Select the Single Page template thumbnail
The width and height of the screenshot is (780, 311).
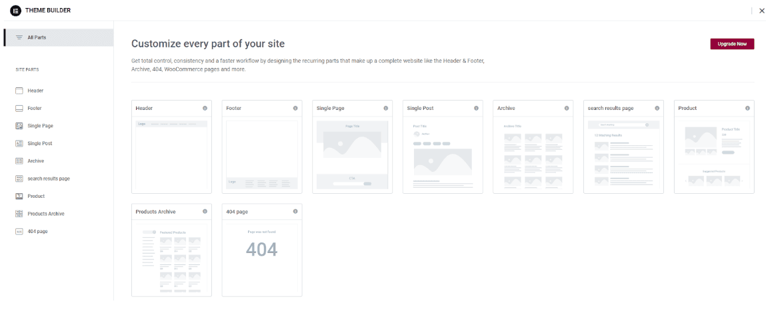click(x=352, y=155)
